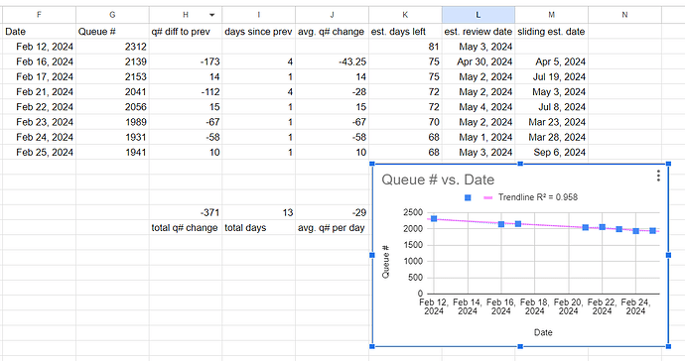Image resolution: width=685 pixels, height=361 pixels.
Task: Select the bottom-left chart resize handle
Action: pos(372,346)
